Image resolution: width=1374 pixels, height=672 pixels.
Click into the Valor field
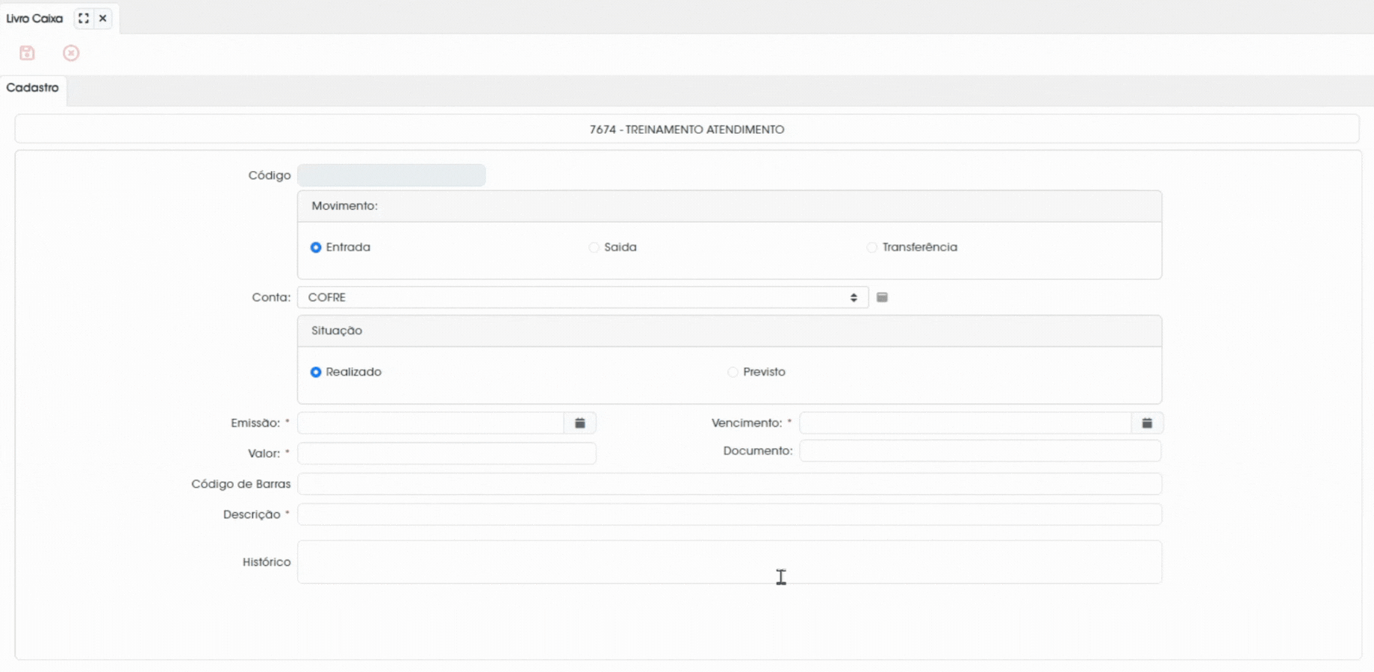pos(447,453)
